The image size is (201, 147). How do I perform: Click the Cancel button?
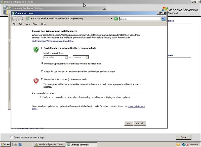139,123
